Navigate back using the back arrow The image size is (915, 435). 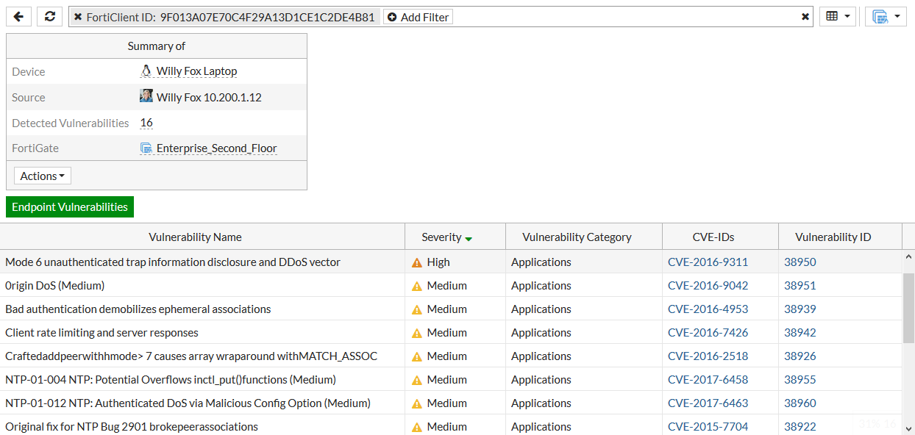[18, 15]
